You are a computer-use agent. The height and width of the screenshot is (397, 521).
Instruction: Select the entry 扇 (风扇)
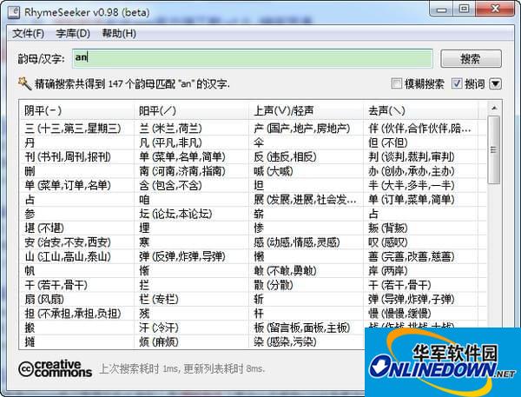[44, 299]
